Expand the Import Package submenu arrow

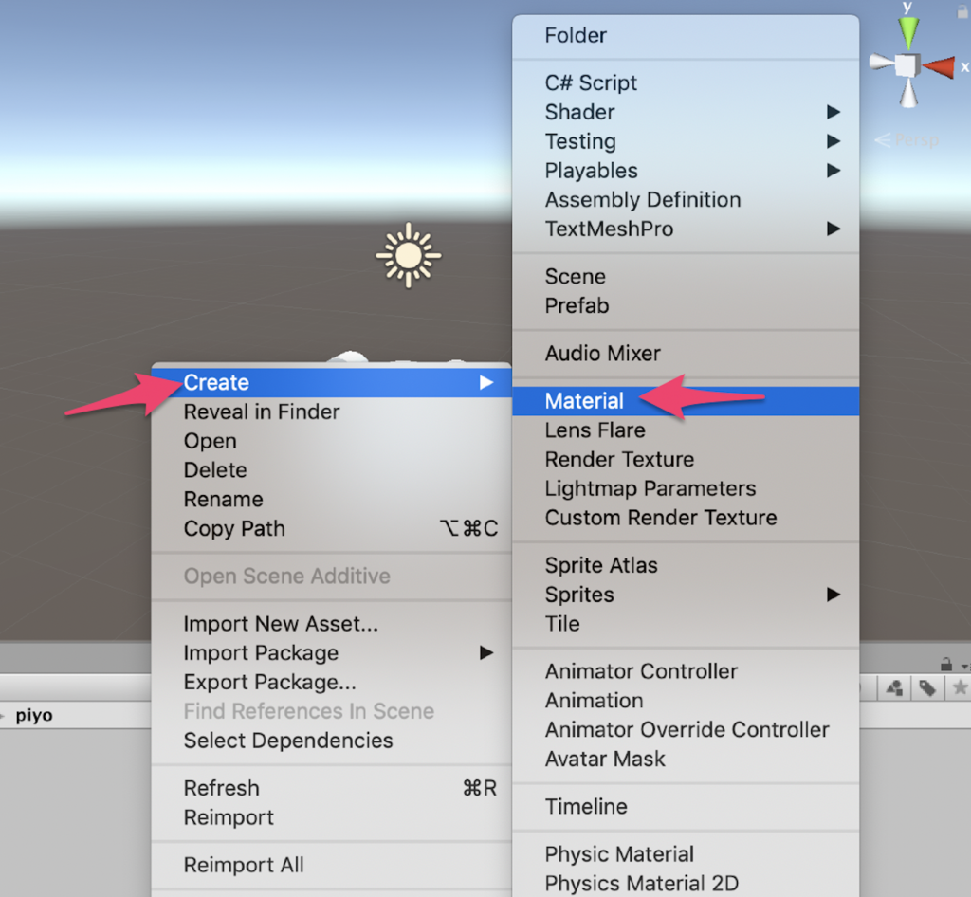pyautogui.click(x=486, y=652)
